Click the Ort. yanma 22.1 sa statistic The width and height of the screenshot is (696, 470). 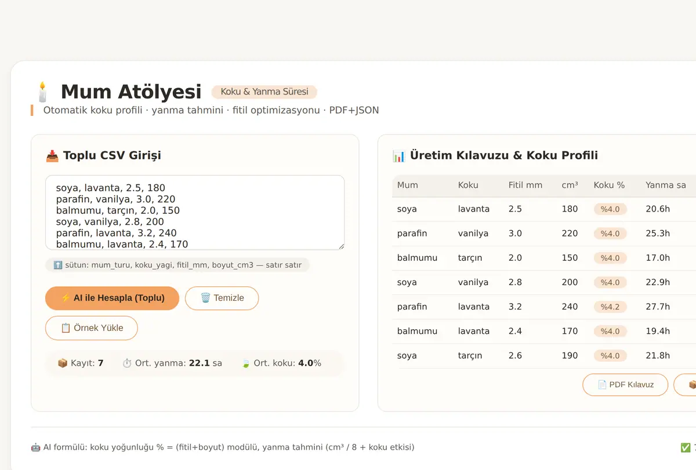[x=172, y=363]
